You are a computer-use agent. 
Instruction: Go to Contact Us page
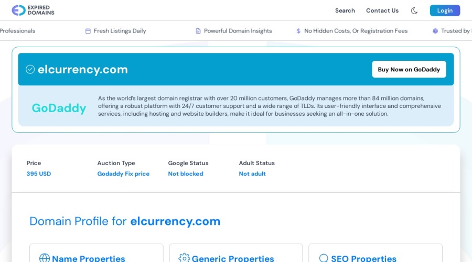[382, 10]
